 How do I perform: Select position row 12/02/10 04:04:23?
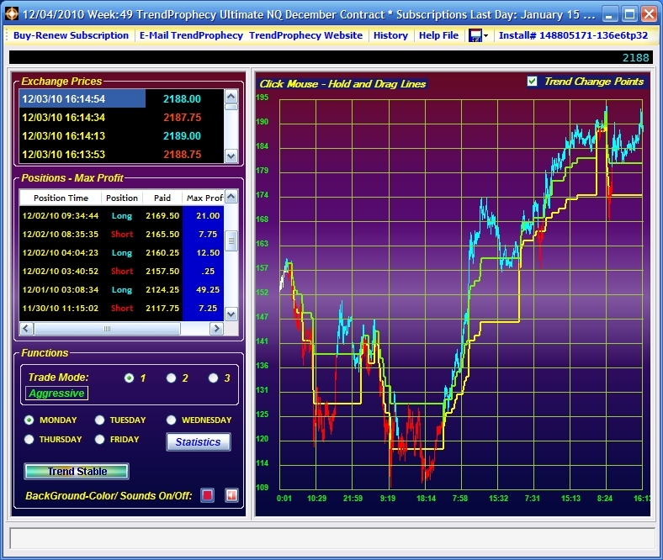pos(122,253)
